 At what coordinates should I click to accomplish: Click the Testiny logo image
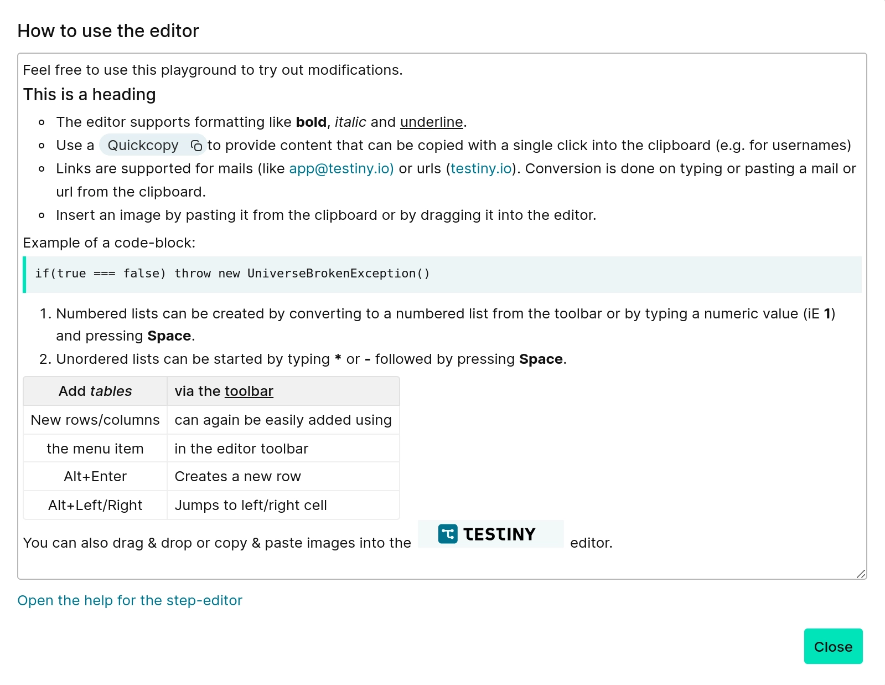[490, 534]
